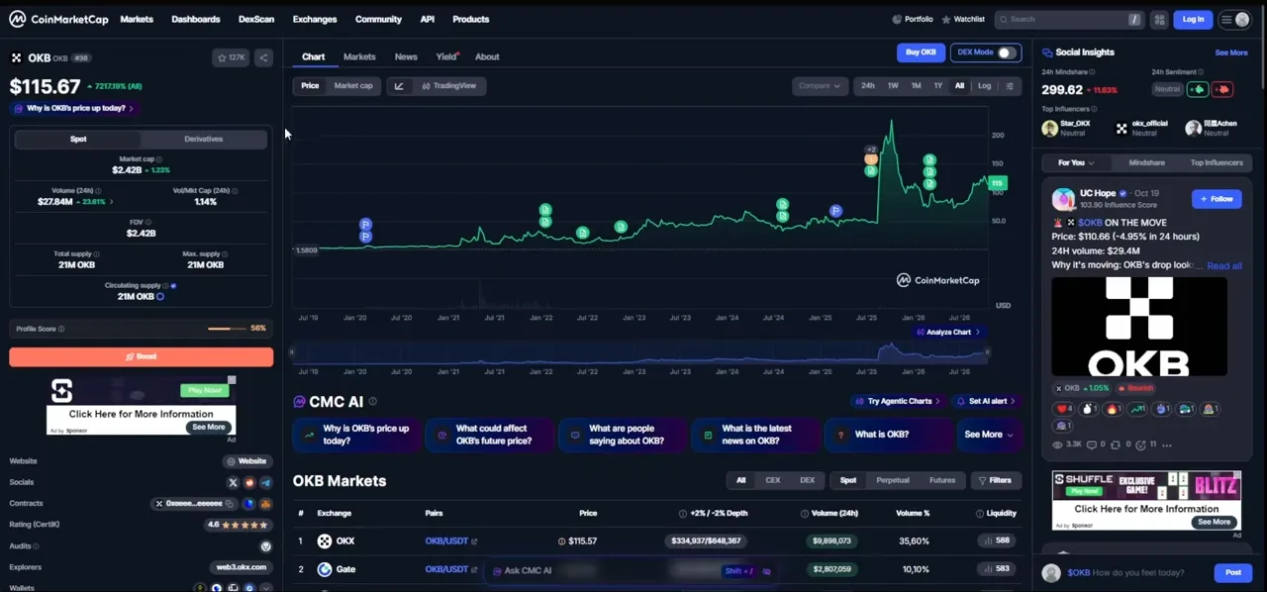Open the markets Filters button
1267x592 pixels.
coord(996,480)
